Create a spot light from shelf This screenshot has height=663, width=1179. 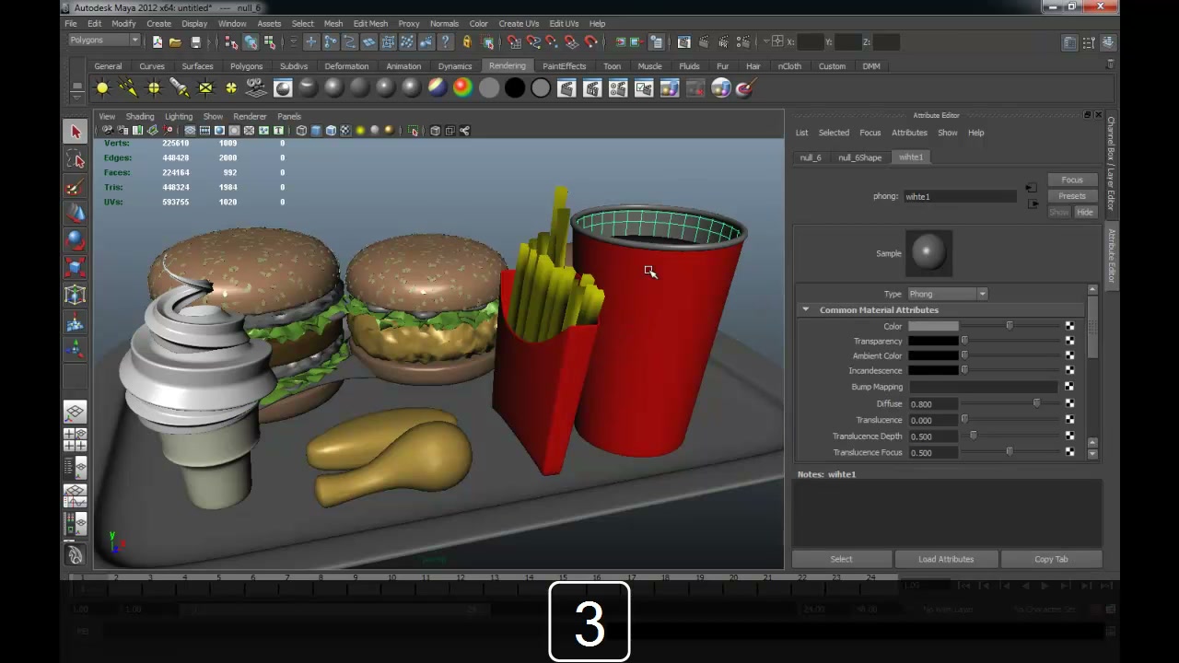click(x=180, y=88)
